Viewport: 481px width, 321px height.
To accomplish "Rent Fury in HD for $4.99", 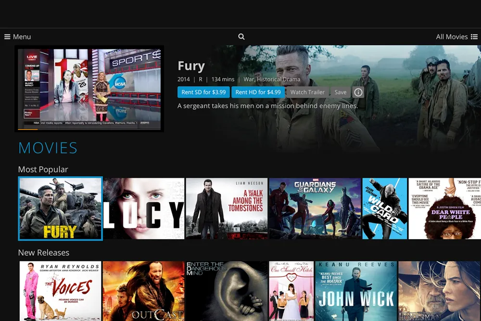I will (x=258, y=92).
